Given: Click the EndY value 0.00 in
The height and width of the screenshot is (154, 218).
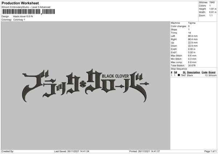Looking at the screenshot, I should tap(192, 52).
